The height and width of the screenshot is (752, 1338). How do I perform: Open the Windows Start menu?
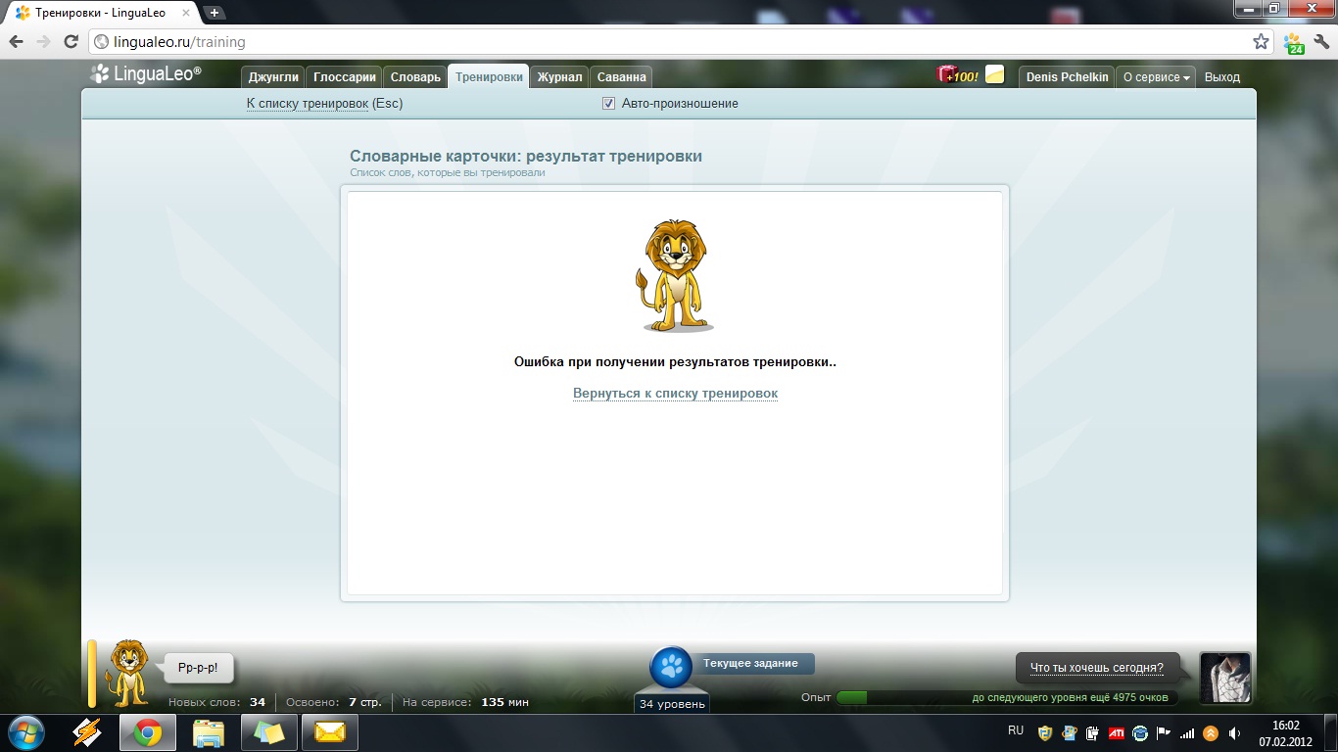(x=25, y=732)
